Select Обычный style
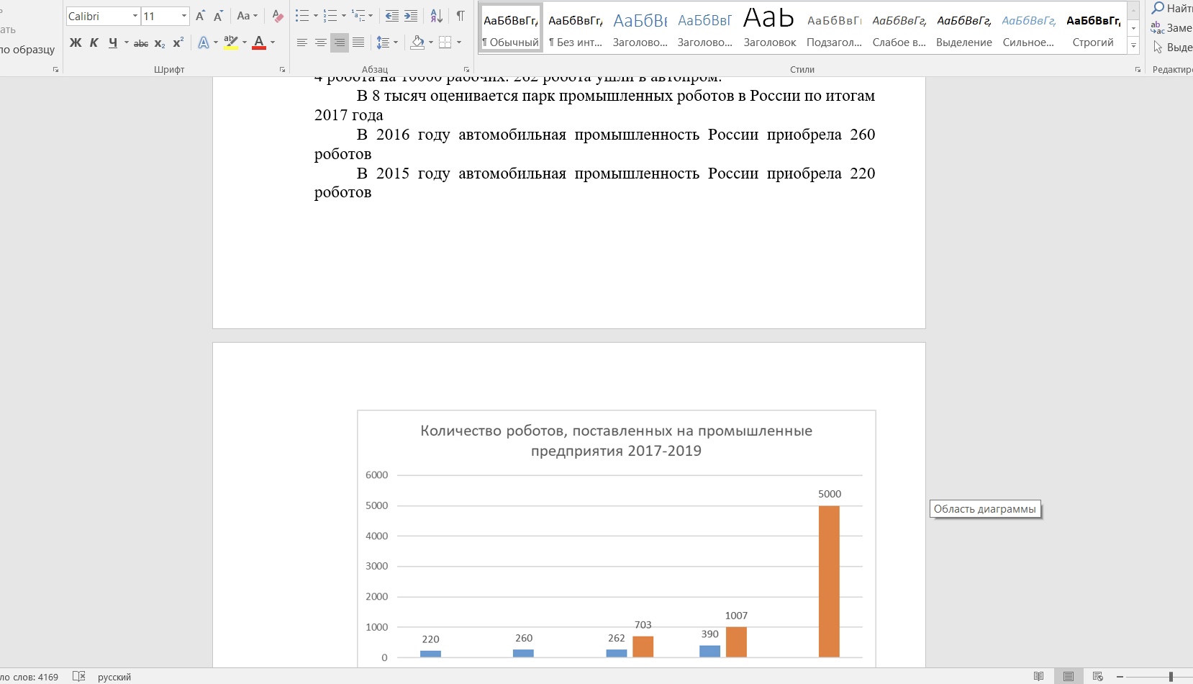Screen dimensions: 1193x684 [511, 28]
